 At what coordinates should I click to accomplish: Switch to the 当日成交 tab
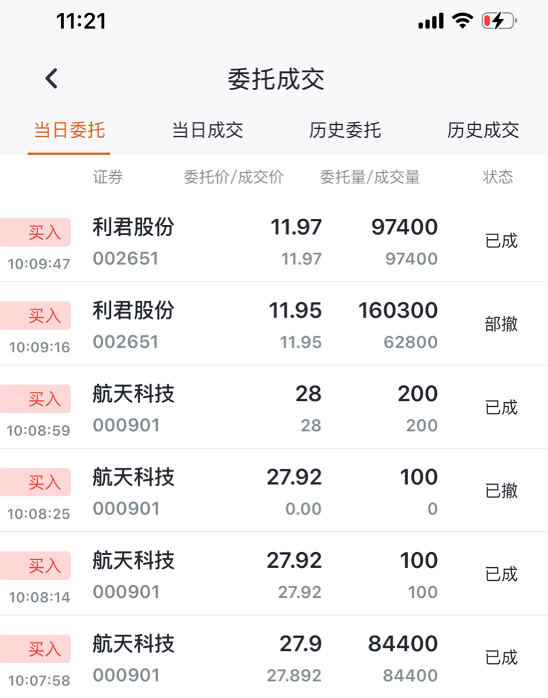click(x=207, y=130)
